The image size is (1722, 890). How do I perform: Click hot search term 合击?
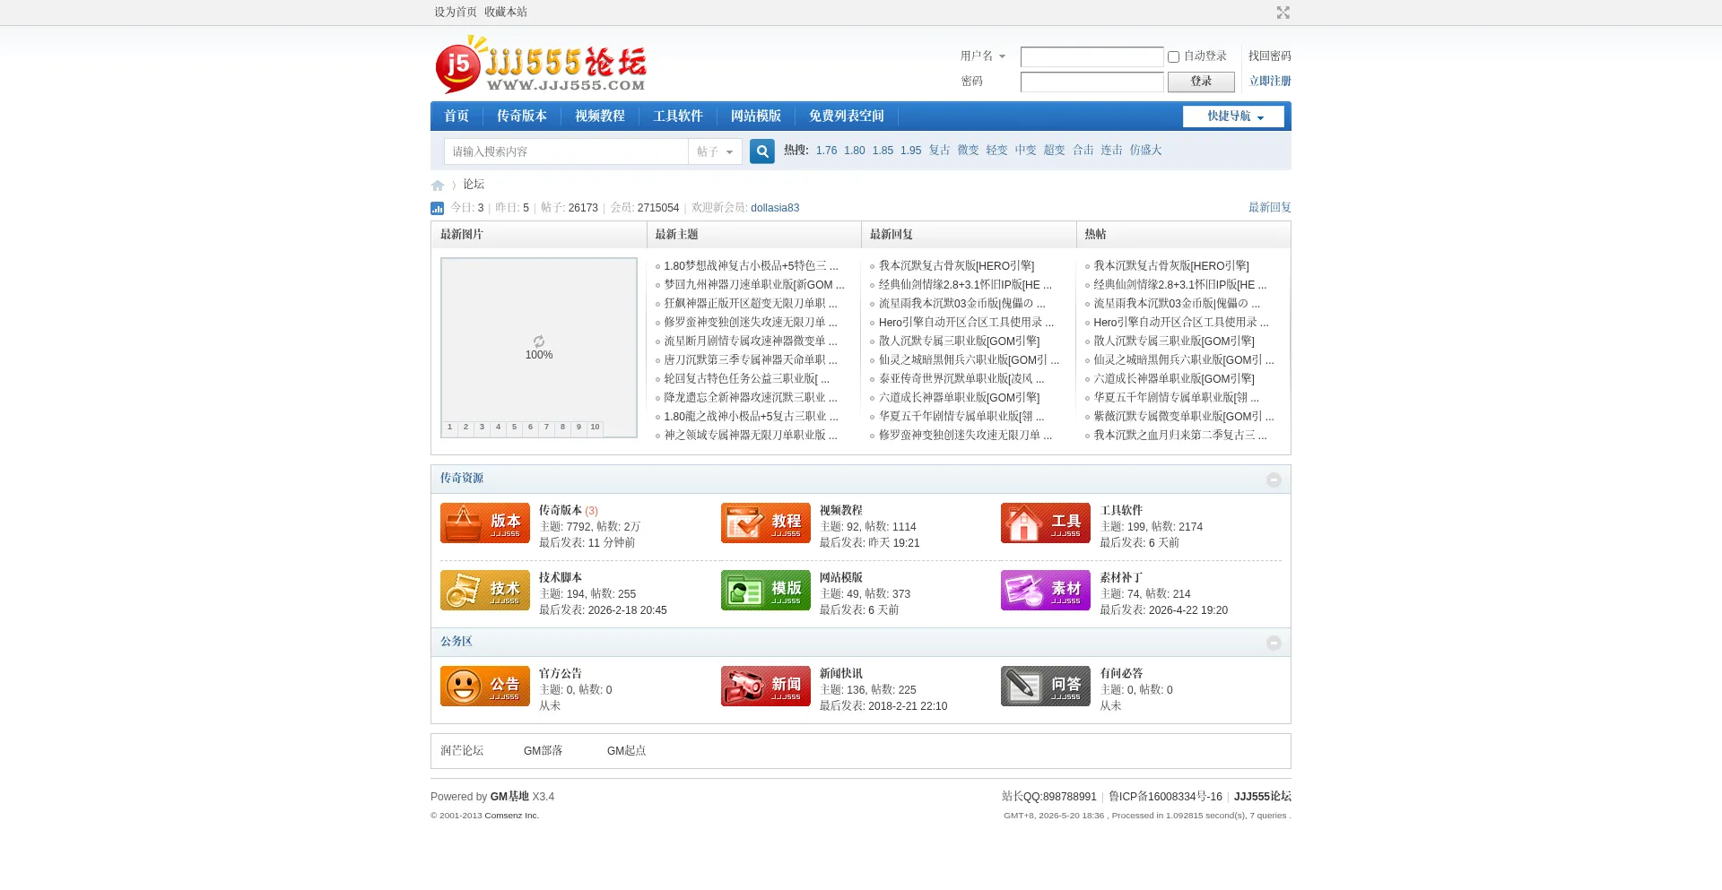(1083, 151)
